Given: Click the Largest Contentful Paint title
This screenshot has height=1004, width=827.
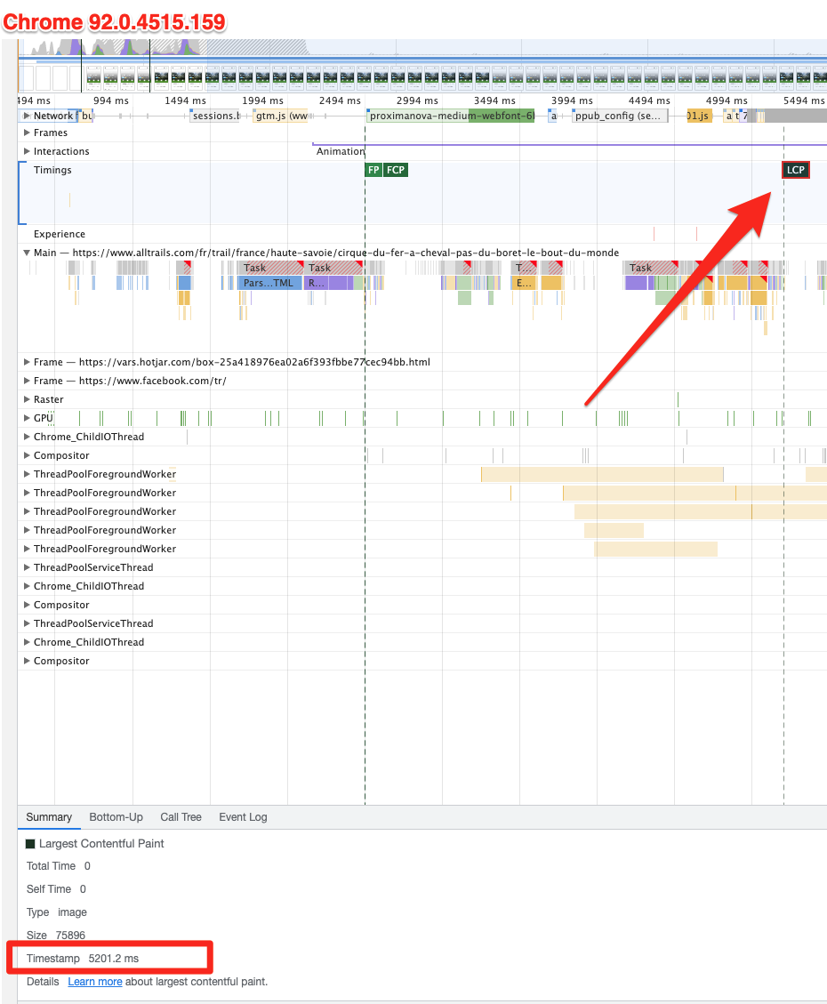Looking at the screenshot, I should pyautogui.click(x=101, y=844).
